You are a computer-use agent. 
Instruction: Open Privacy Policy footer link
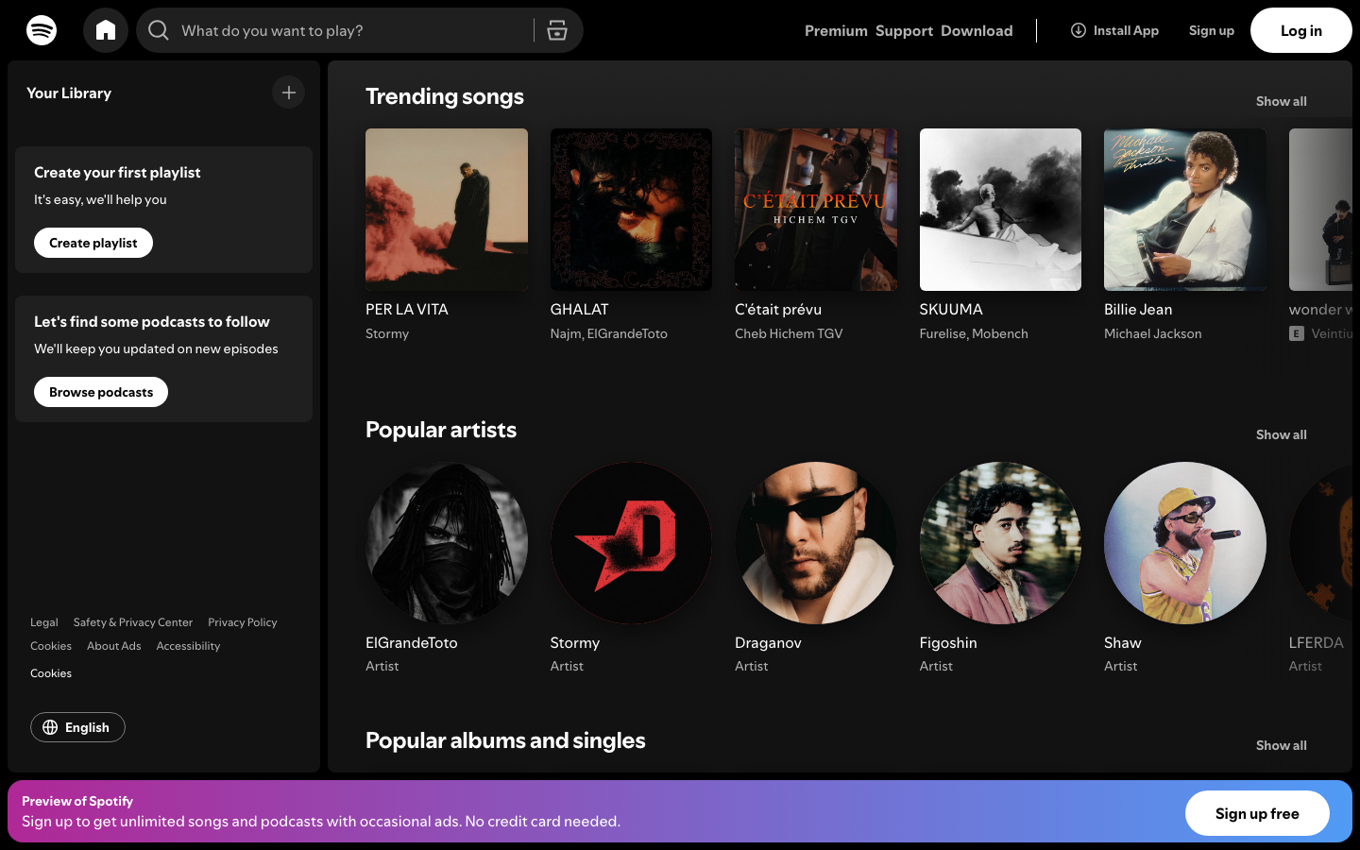[x=243, y=622]
